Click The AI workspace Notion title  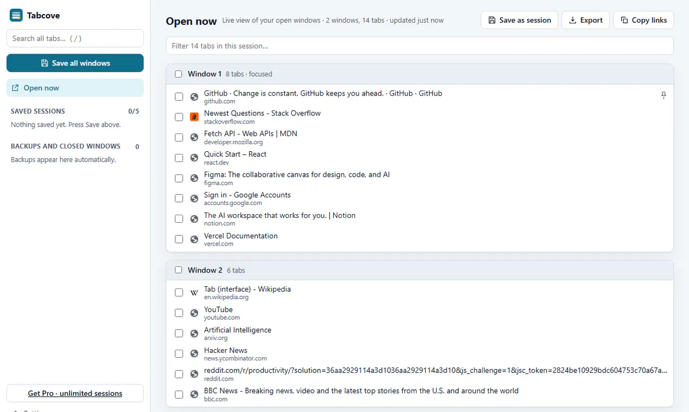(280, 215)
